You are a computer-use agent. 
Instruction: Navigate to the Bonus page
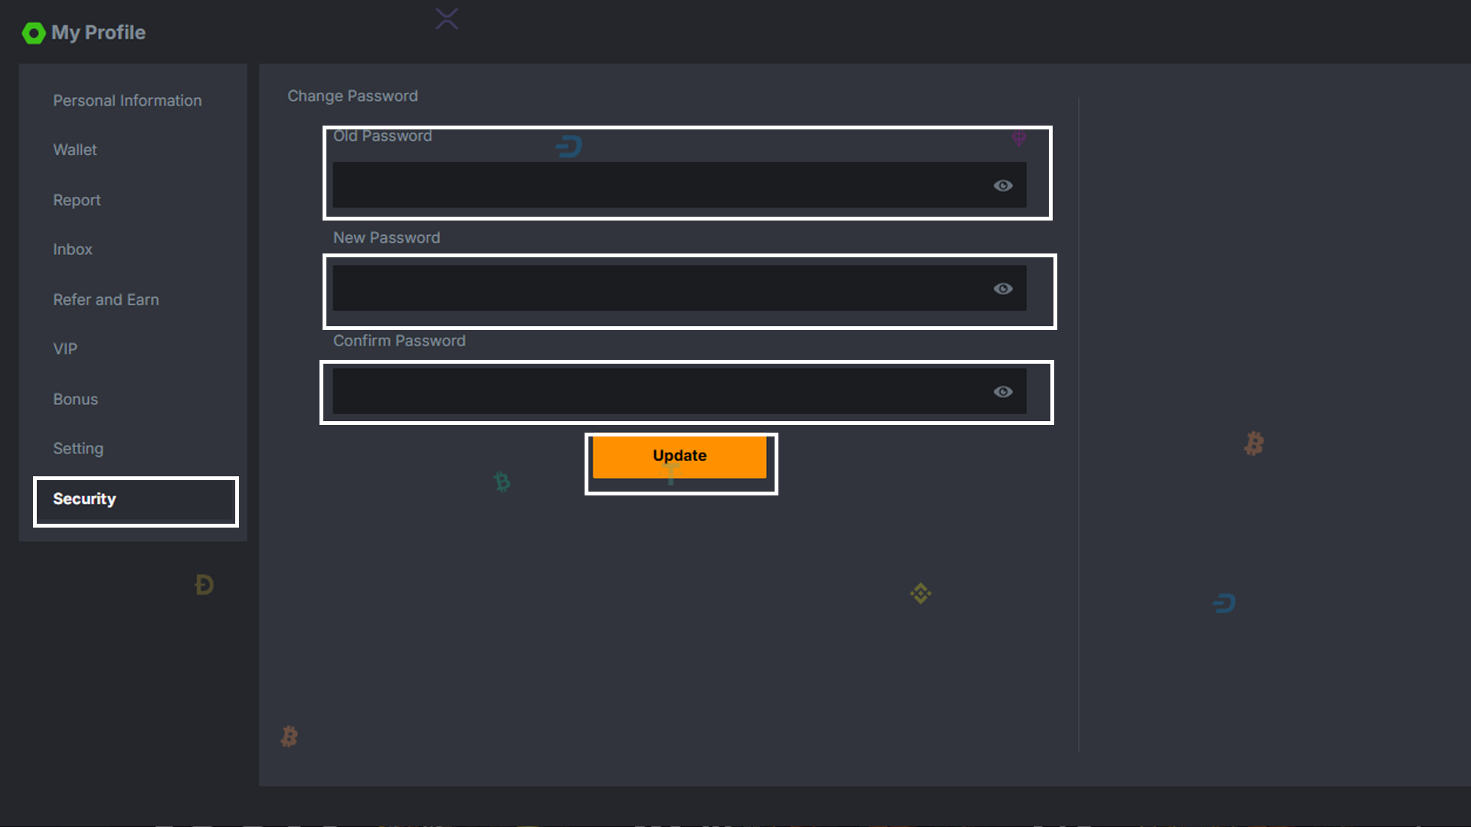75,399
